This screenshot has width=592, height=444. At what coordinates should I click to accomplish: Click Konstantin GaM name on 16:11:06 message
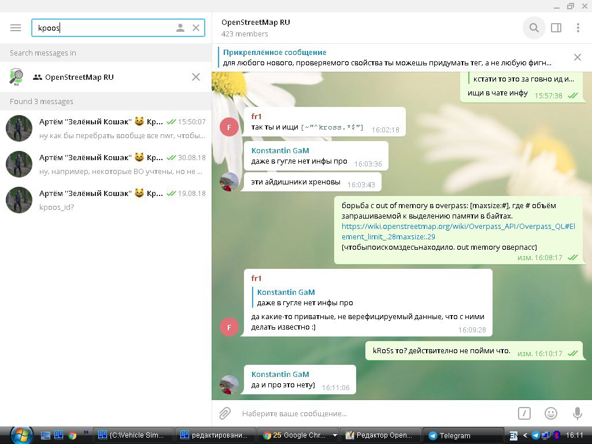click(x=280, y=374)
